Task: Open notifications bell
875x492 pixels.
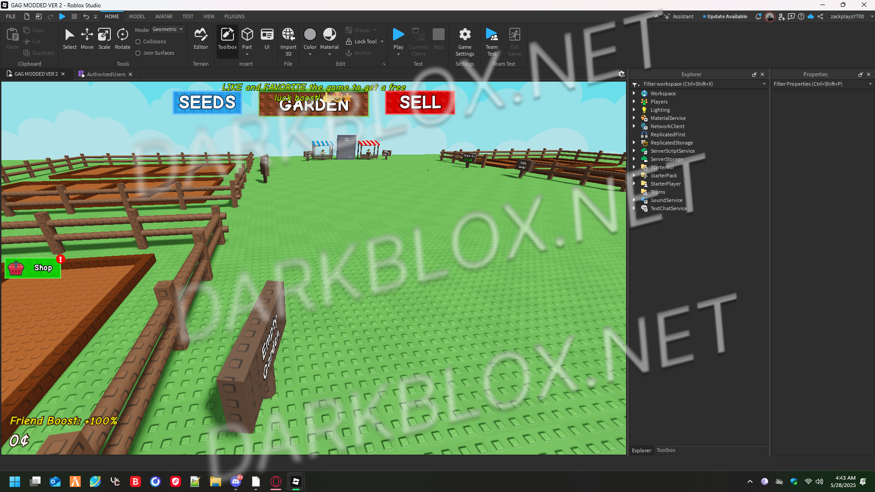Action: 758,16
